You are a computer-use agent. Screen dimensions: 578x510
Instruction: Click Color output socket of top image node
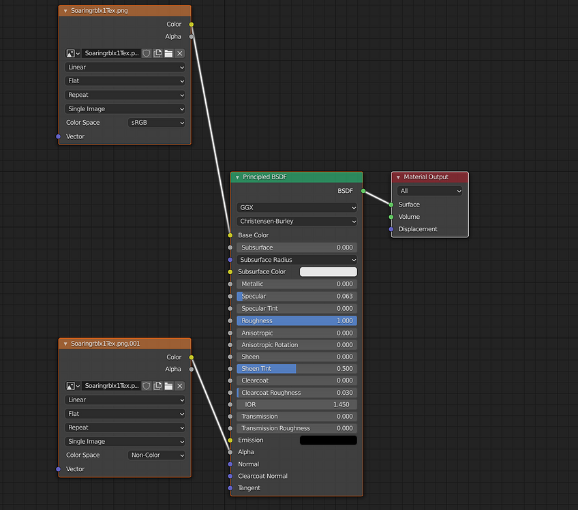tap(192, 25)
